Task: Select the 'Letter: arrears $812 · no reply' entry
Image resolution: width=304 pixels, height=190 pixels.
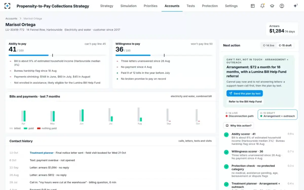Action: (48, 175)
